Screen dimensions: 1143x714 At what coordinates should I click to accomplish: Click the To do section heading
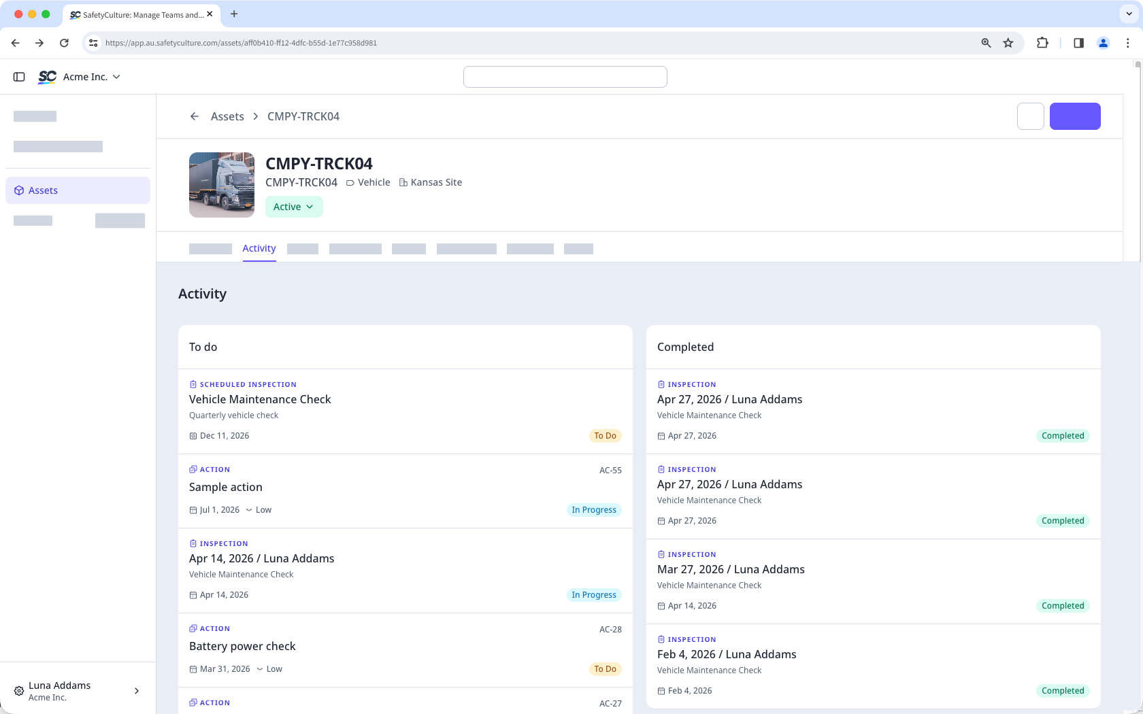[203, 347]
